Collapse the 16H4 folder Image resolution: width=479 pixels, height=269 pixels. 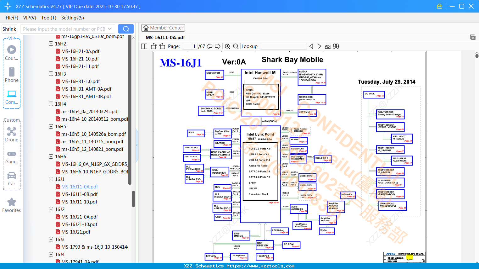click(51, 104)
